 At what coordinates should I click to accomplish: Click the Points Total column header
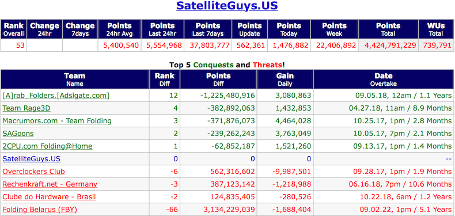(388, 29)
